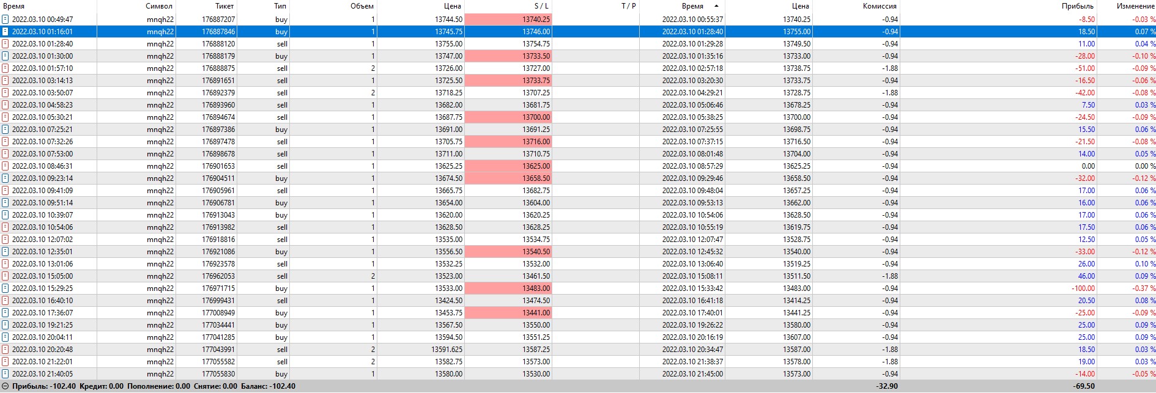This screenshot has width=1156, height=393.
Task: Click the order icon for row 2022.03.10 00:49:47
Action: coord(6,20)
